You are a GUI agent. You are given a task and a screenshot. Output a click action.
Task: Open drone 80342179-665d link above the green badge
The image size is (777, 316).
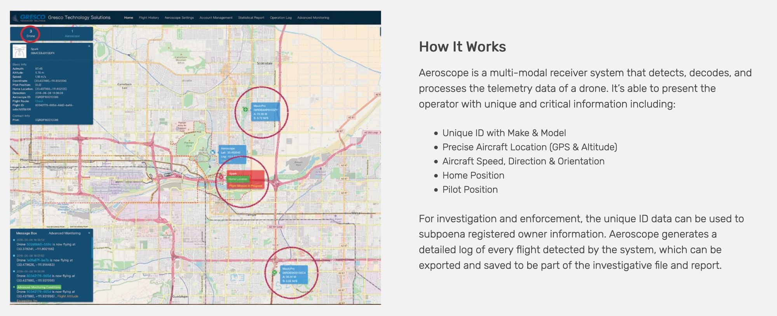[39, 276]
